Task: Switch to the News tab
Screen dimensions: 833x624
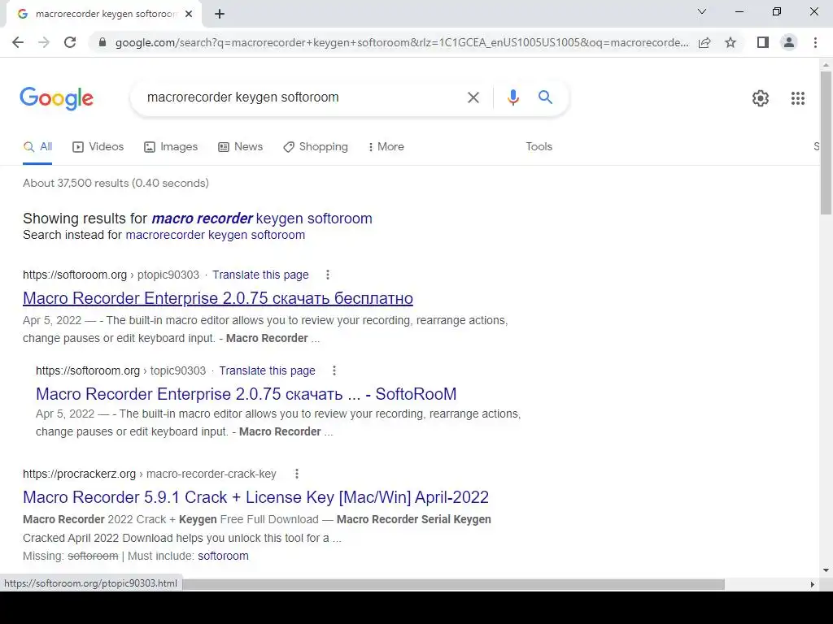Action: click(x=240, y=147)
